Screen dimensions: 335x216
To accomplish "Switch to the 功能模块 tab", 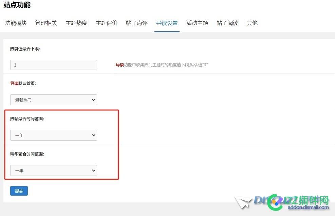I will point(16,23).
